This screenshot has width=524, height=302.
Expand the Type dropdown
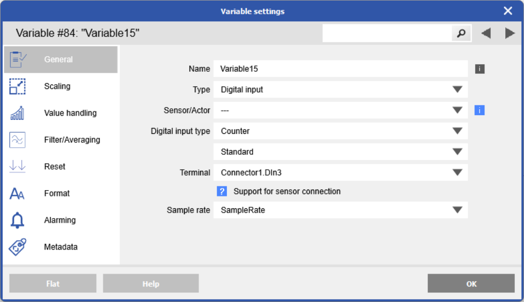click(x=457, y=89)
